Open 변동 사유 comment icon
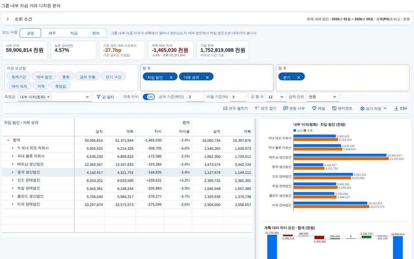 tap(285, 108)
